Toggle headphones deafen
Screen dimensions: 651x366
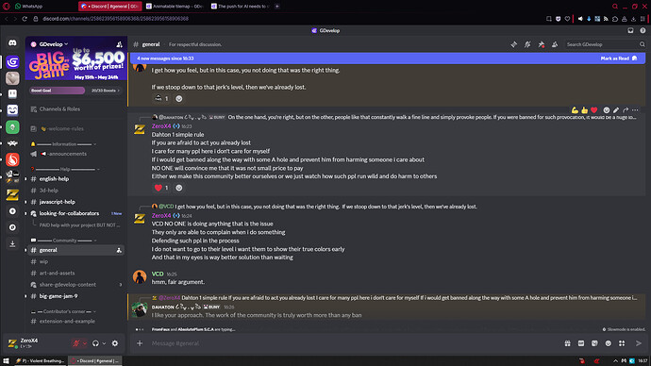(95, 343)
